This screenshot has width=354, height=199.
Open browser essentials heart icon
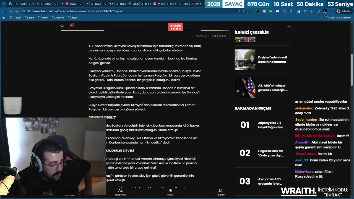tap(311, 11)
